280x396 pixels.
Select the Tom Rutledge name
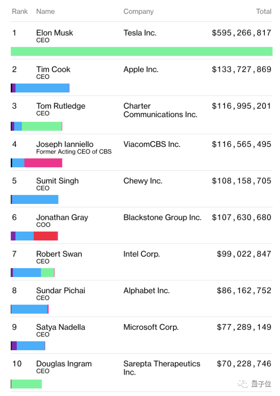pyautogui.click(x=60, y=106)
